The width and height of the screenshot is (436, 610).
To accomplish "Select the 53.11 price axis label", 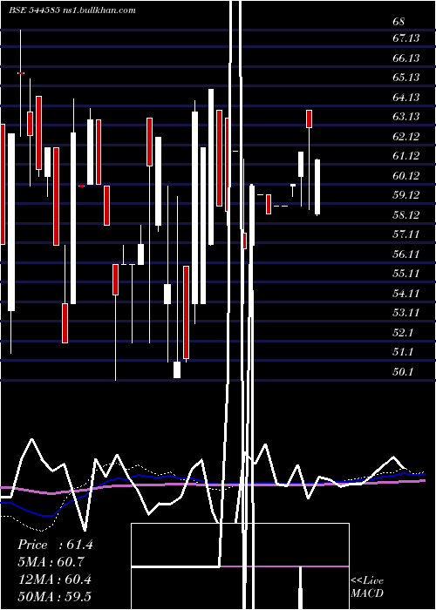I will tap(406, 313).
